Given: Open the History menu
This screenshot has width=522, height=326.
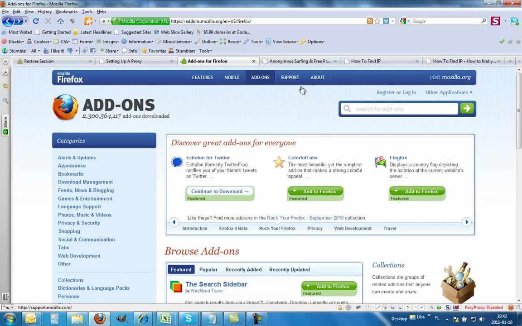Looking at the screenshot, I should click(x=44, y=12).
